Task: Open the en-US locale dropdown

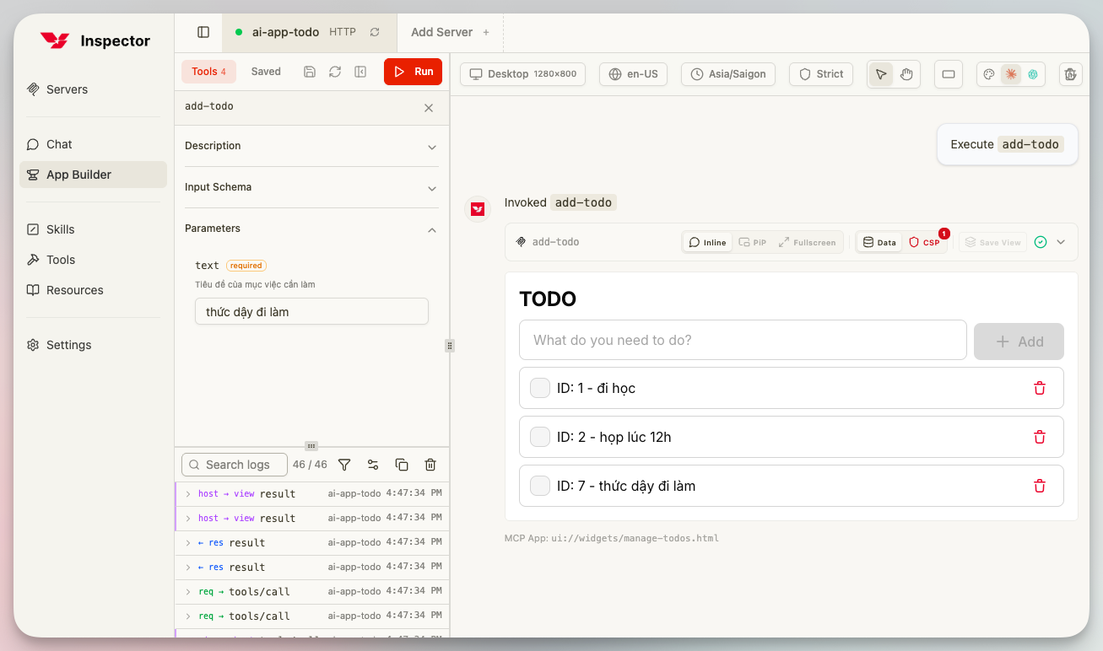Action: pos(634,74)
